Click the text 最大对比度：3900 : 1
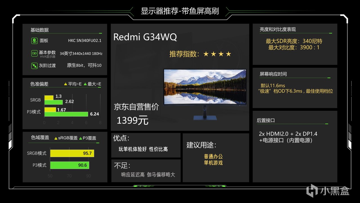The image size is (360, 203). coord(294,48)
